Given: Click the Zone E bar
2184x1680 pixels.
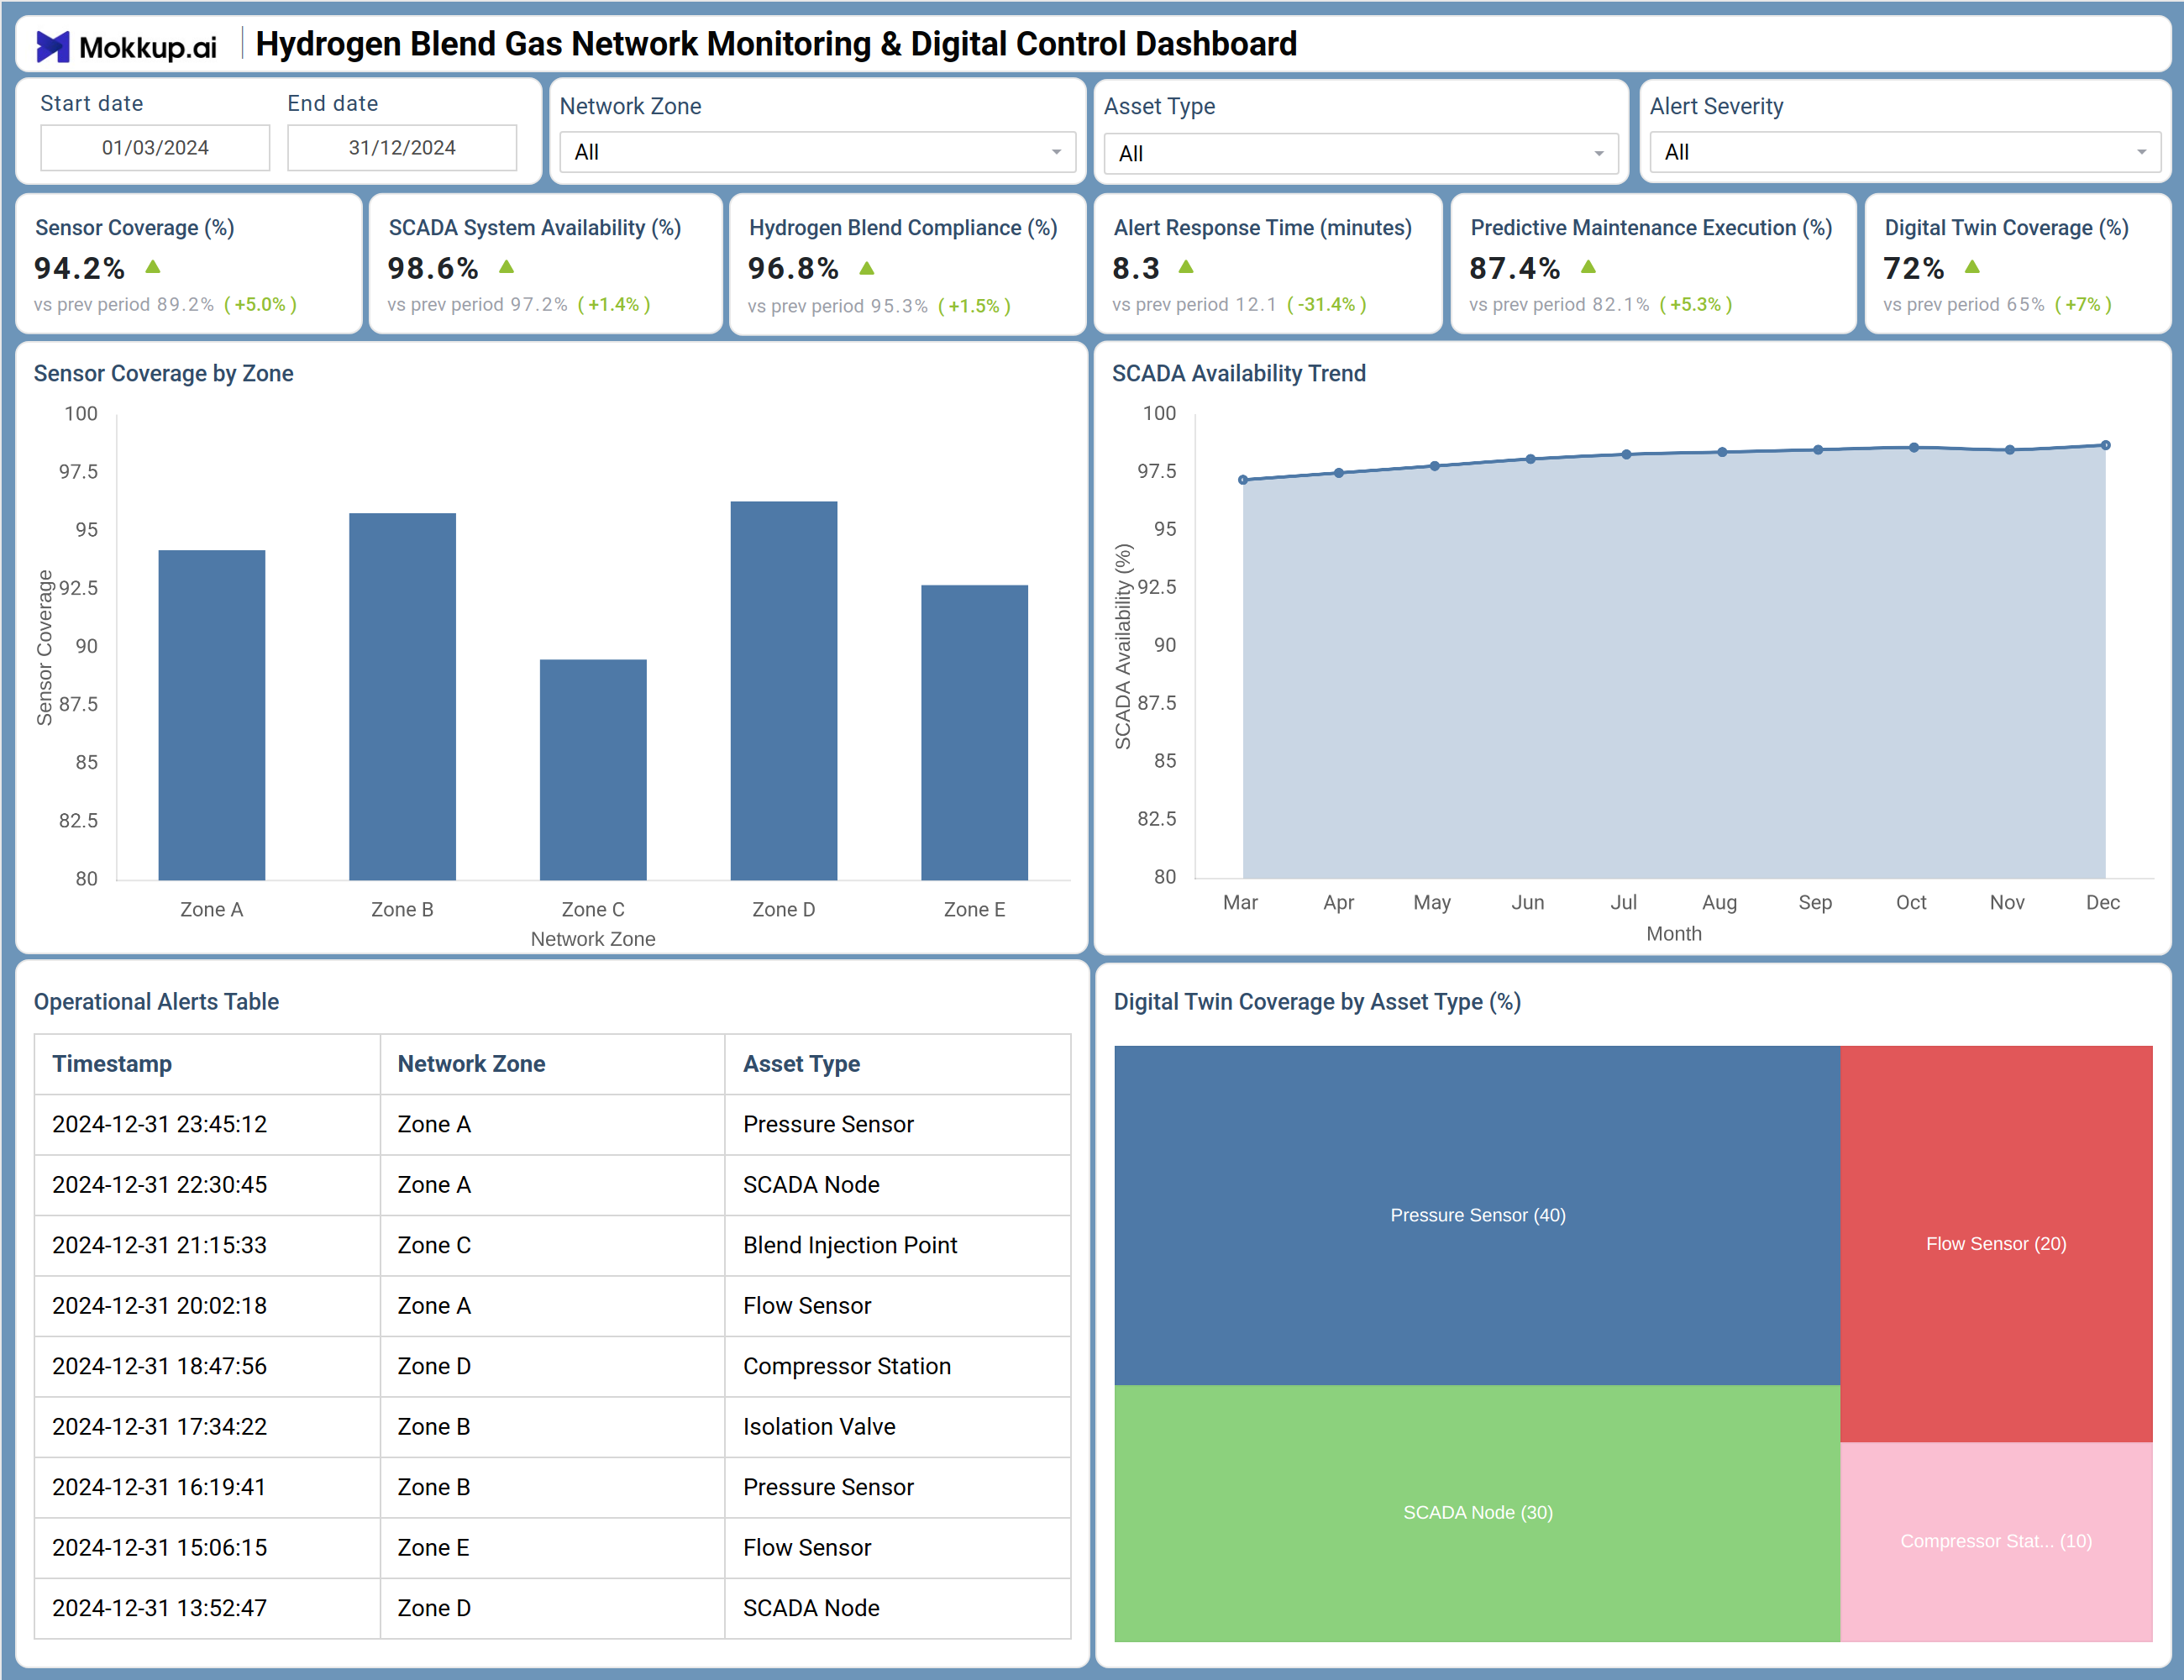Looking at the screenshot, I should pyautogui.click(x=974, y=733).
